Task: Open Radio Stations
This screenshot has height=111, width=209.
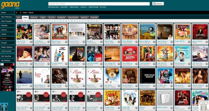Action: 7,47
